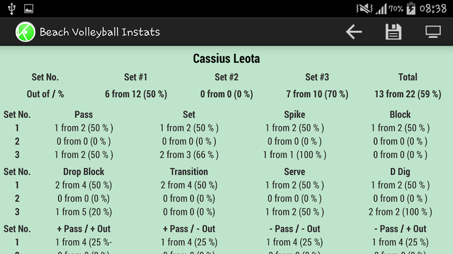Image resolution: width=453 pixels, height=254 pixels.
Task: Select the 2 from 3 (66 %) Set value
Action: pos(189,155)
